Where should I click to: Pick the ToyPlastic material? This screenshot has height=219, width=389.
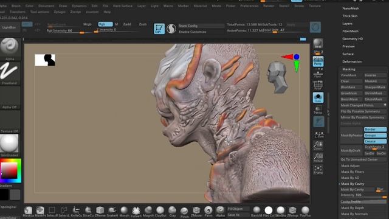coord(305,212)
